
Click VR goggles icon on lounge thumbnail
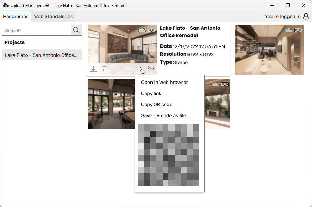tap(152, 30)
